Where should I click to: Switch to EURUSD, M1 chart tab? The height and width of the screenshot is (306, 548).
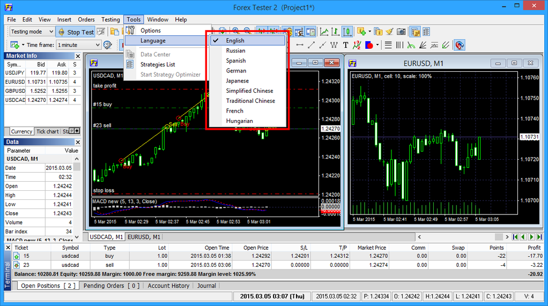(144, 237)
